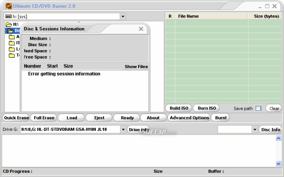284x177 pixels.
Task: Click the drive icon in h: [sys] combo
Action: tap(8, 17)
